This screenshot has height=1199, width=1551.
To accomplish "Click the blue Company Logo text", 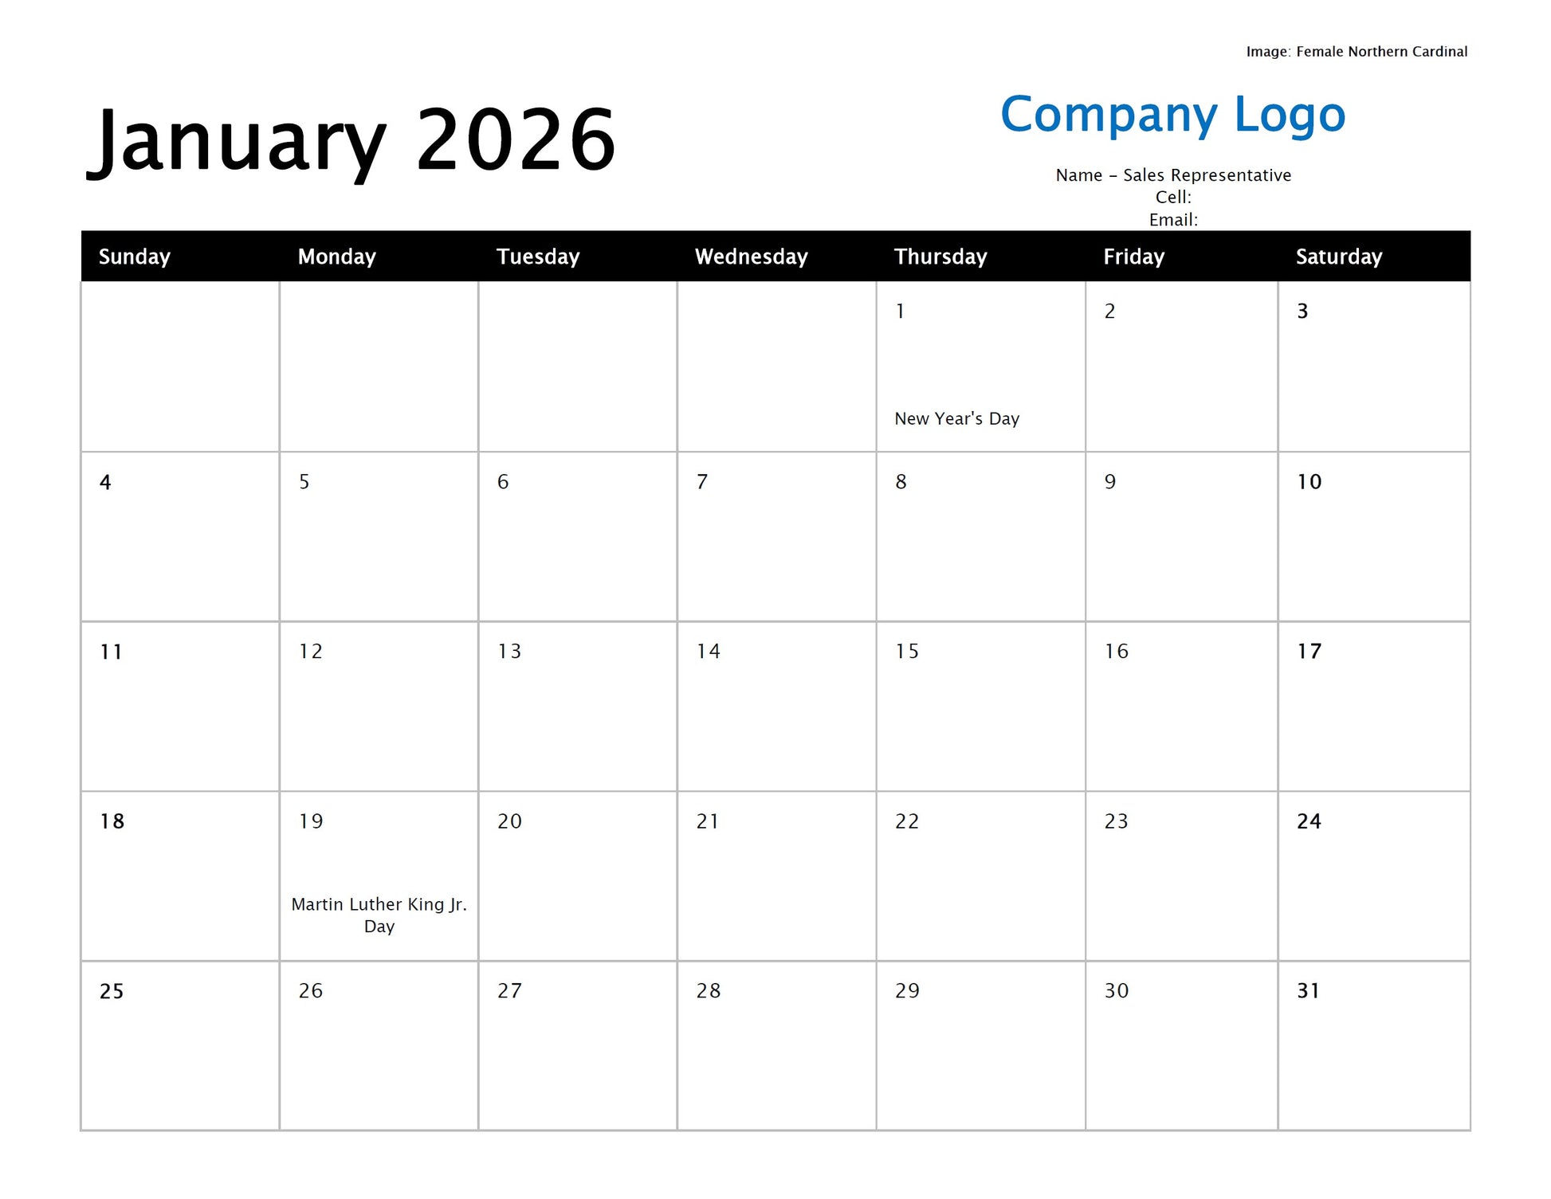I will point(1172,114).
